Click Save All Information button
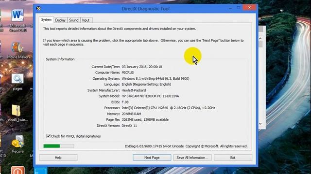 coord(192,158)
